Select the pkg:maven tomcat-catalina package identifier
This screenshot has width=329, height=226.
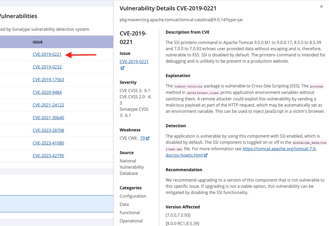point(181,20)
